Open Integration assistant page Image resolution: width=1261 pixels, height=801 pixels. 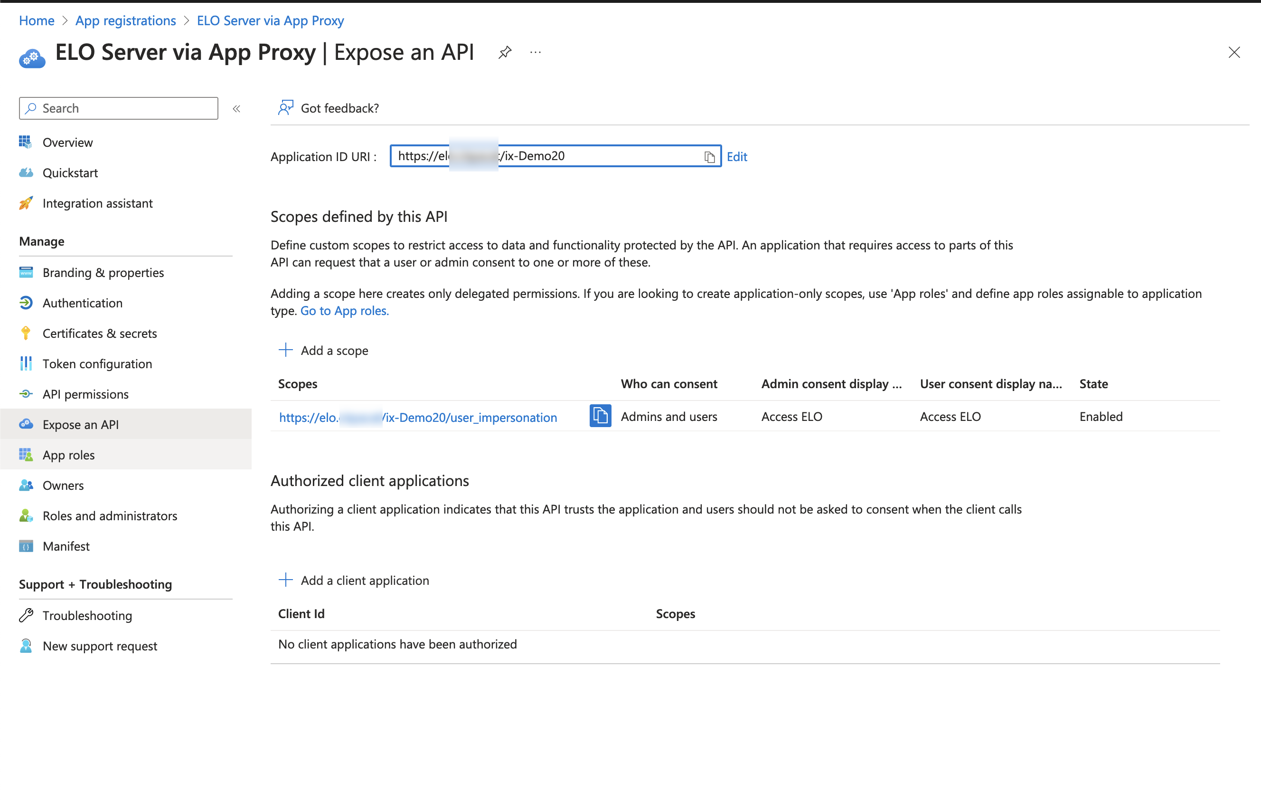97,203
